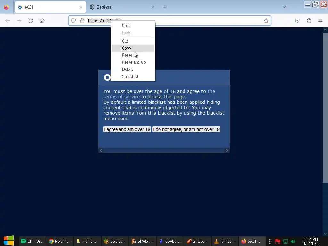328x246 pixels.
Task: Reload the current page
Action: pos(31,21)
